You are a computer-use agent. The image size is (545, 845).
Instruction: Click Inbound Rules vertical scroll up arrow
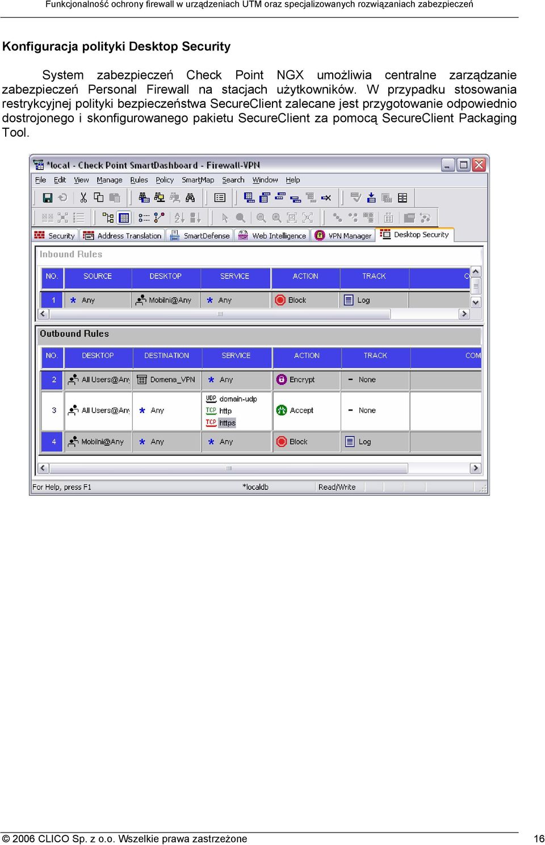[476, 271]
